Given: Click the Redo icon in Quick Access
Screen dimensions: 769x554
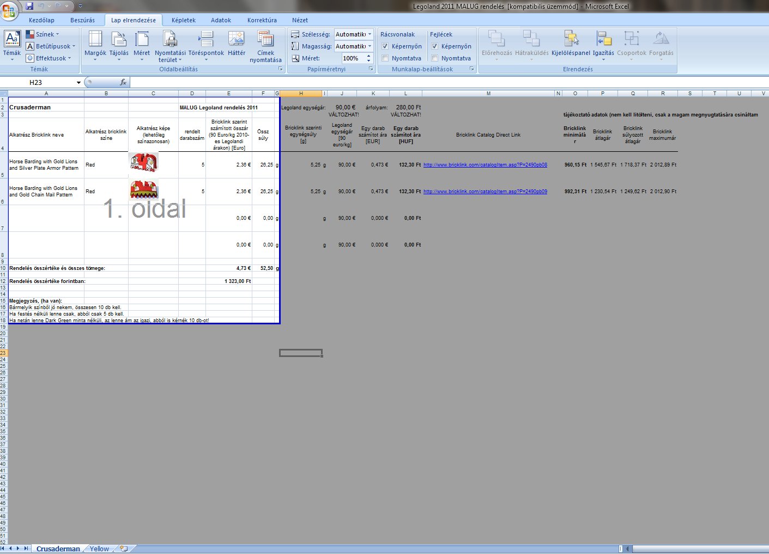Looking at the screenshot, I should (x=57, y=6).
